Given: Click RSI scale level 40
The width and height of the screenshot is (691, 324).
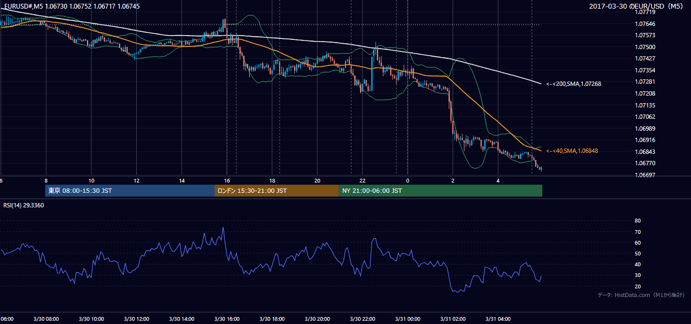Looking at the screenshot, I should [638, 264].
